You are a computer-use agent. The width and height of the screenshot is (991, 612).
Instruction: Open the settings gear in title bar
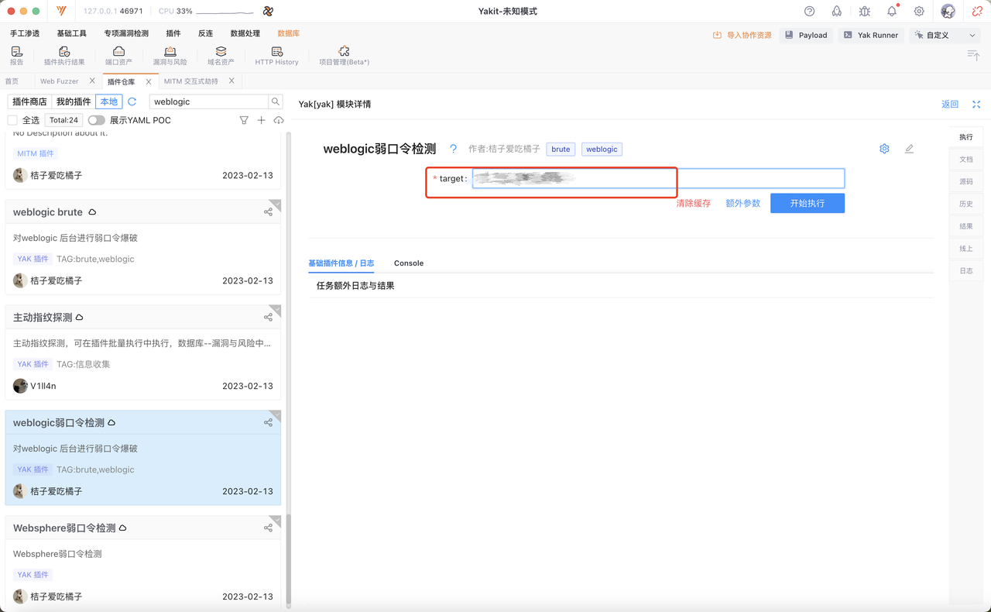click(919, 12)
